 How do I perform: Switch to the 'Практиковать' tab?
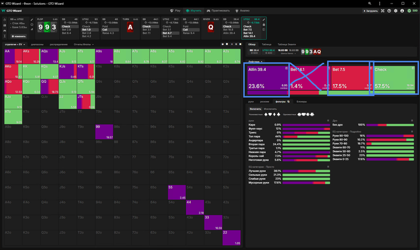pyautogui.click(x=218, y=11)
